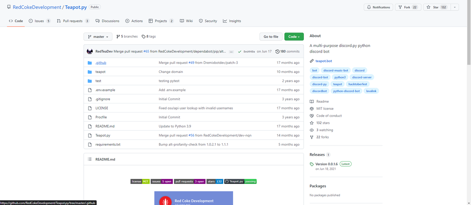This screenshot has width=471, height=205.
Task: Open the green Code dropdown button
Action: (x=294, y=36)
